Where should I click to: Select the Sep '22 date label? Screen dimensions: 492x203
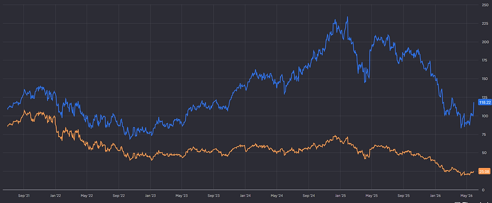click(118, 196)
